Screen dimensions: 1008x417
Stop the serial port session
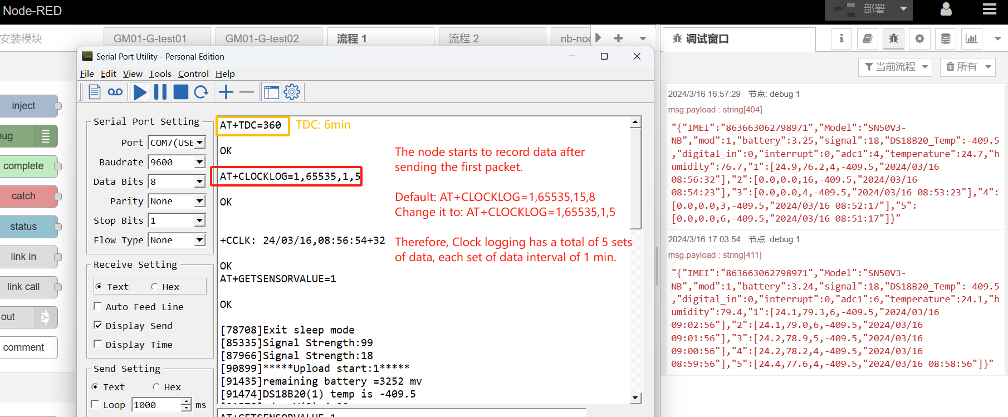pos(181,92)
